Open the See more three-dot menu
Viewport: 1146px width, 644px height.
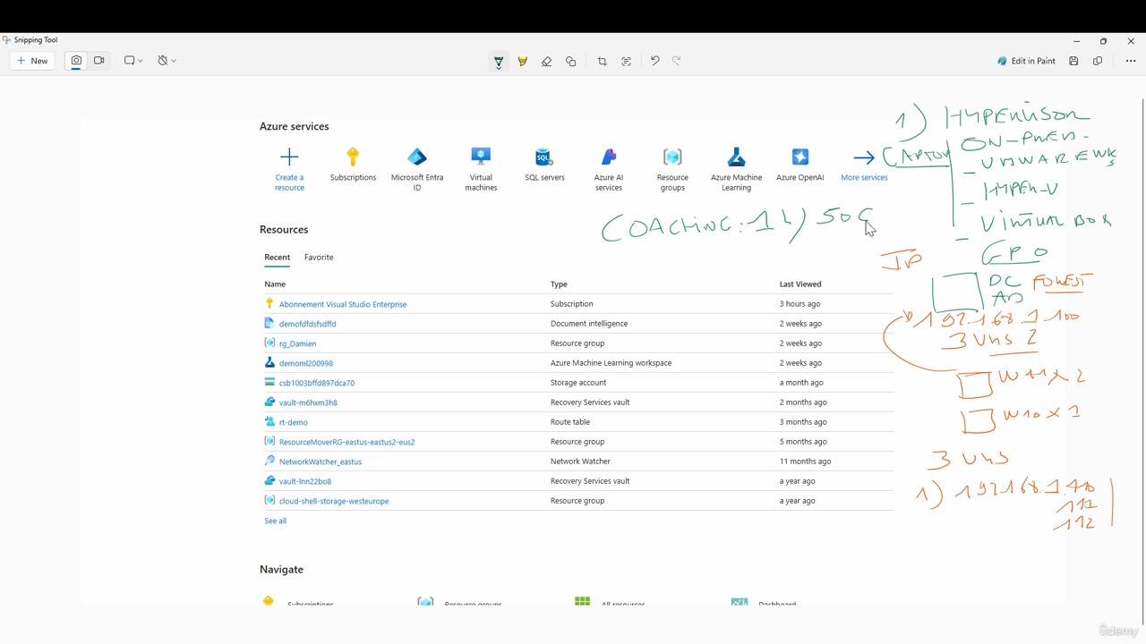(x=1131, y=61)
